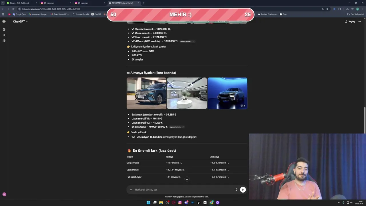
Task: Open sidebar search chats icon
Action: (x=4, y=35)
